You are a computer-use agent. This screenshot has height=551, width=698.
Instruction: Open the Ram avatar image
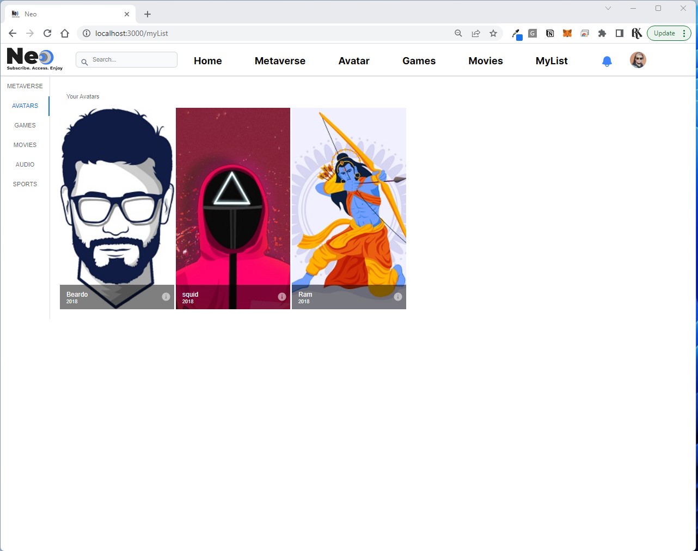tap(349, 209)
